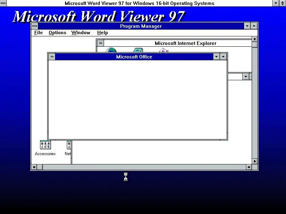Open the Program Manager control menu box
Screen dimensions: 286x214
pyautogui.click(x=34, y=26)
